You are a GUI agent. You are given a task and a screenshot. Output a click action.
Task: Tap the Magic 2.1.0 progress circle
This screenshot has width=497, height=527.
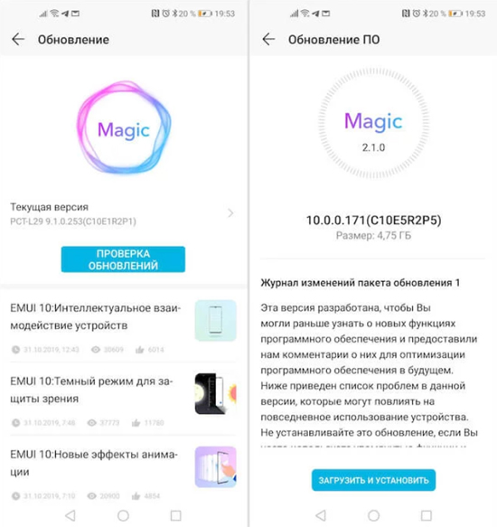click(373, 123)
